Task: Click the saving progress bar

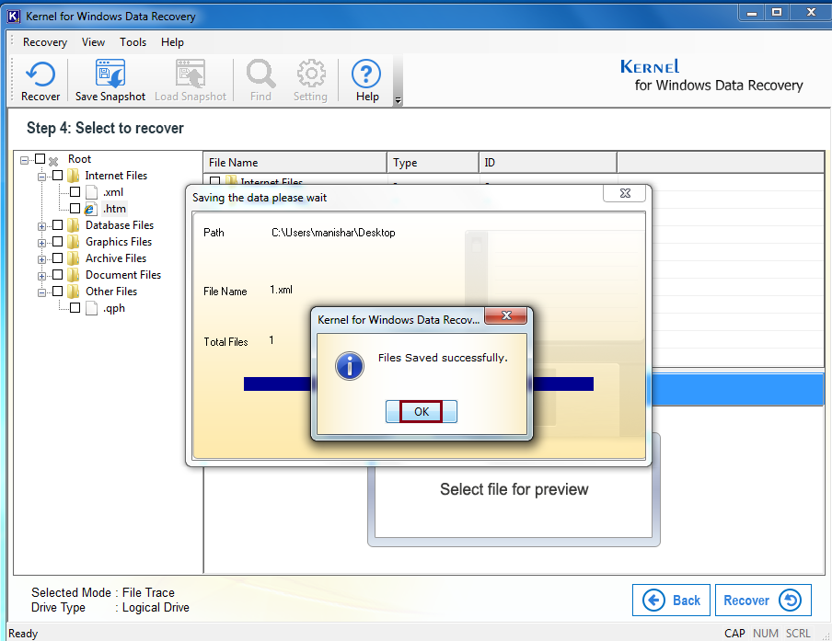Action: tap(419, 383)
